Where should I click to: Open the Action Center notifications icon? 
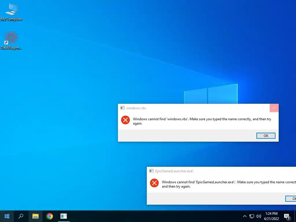tap(287, 217)
